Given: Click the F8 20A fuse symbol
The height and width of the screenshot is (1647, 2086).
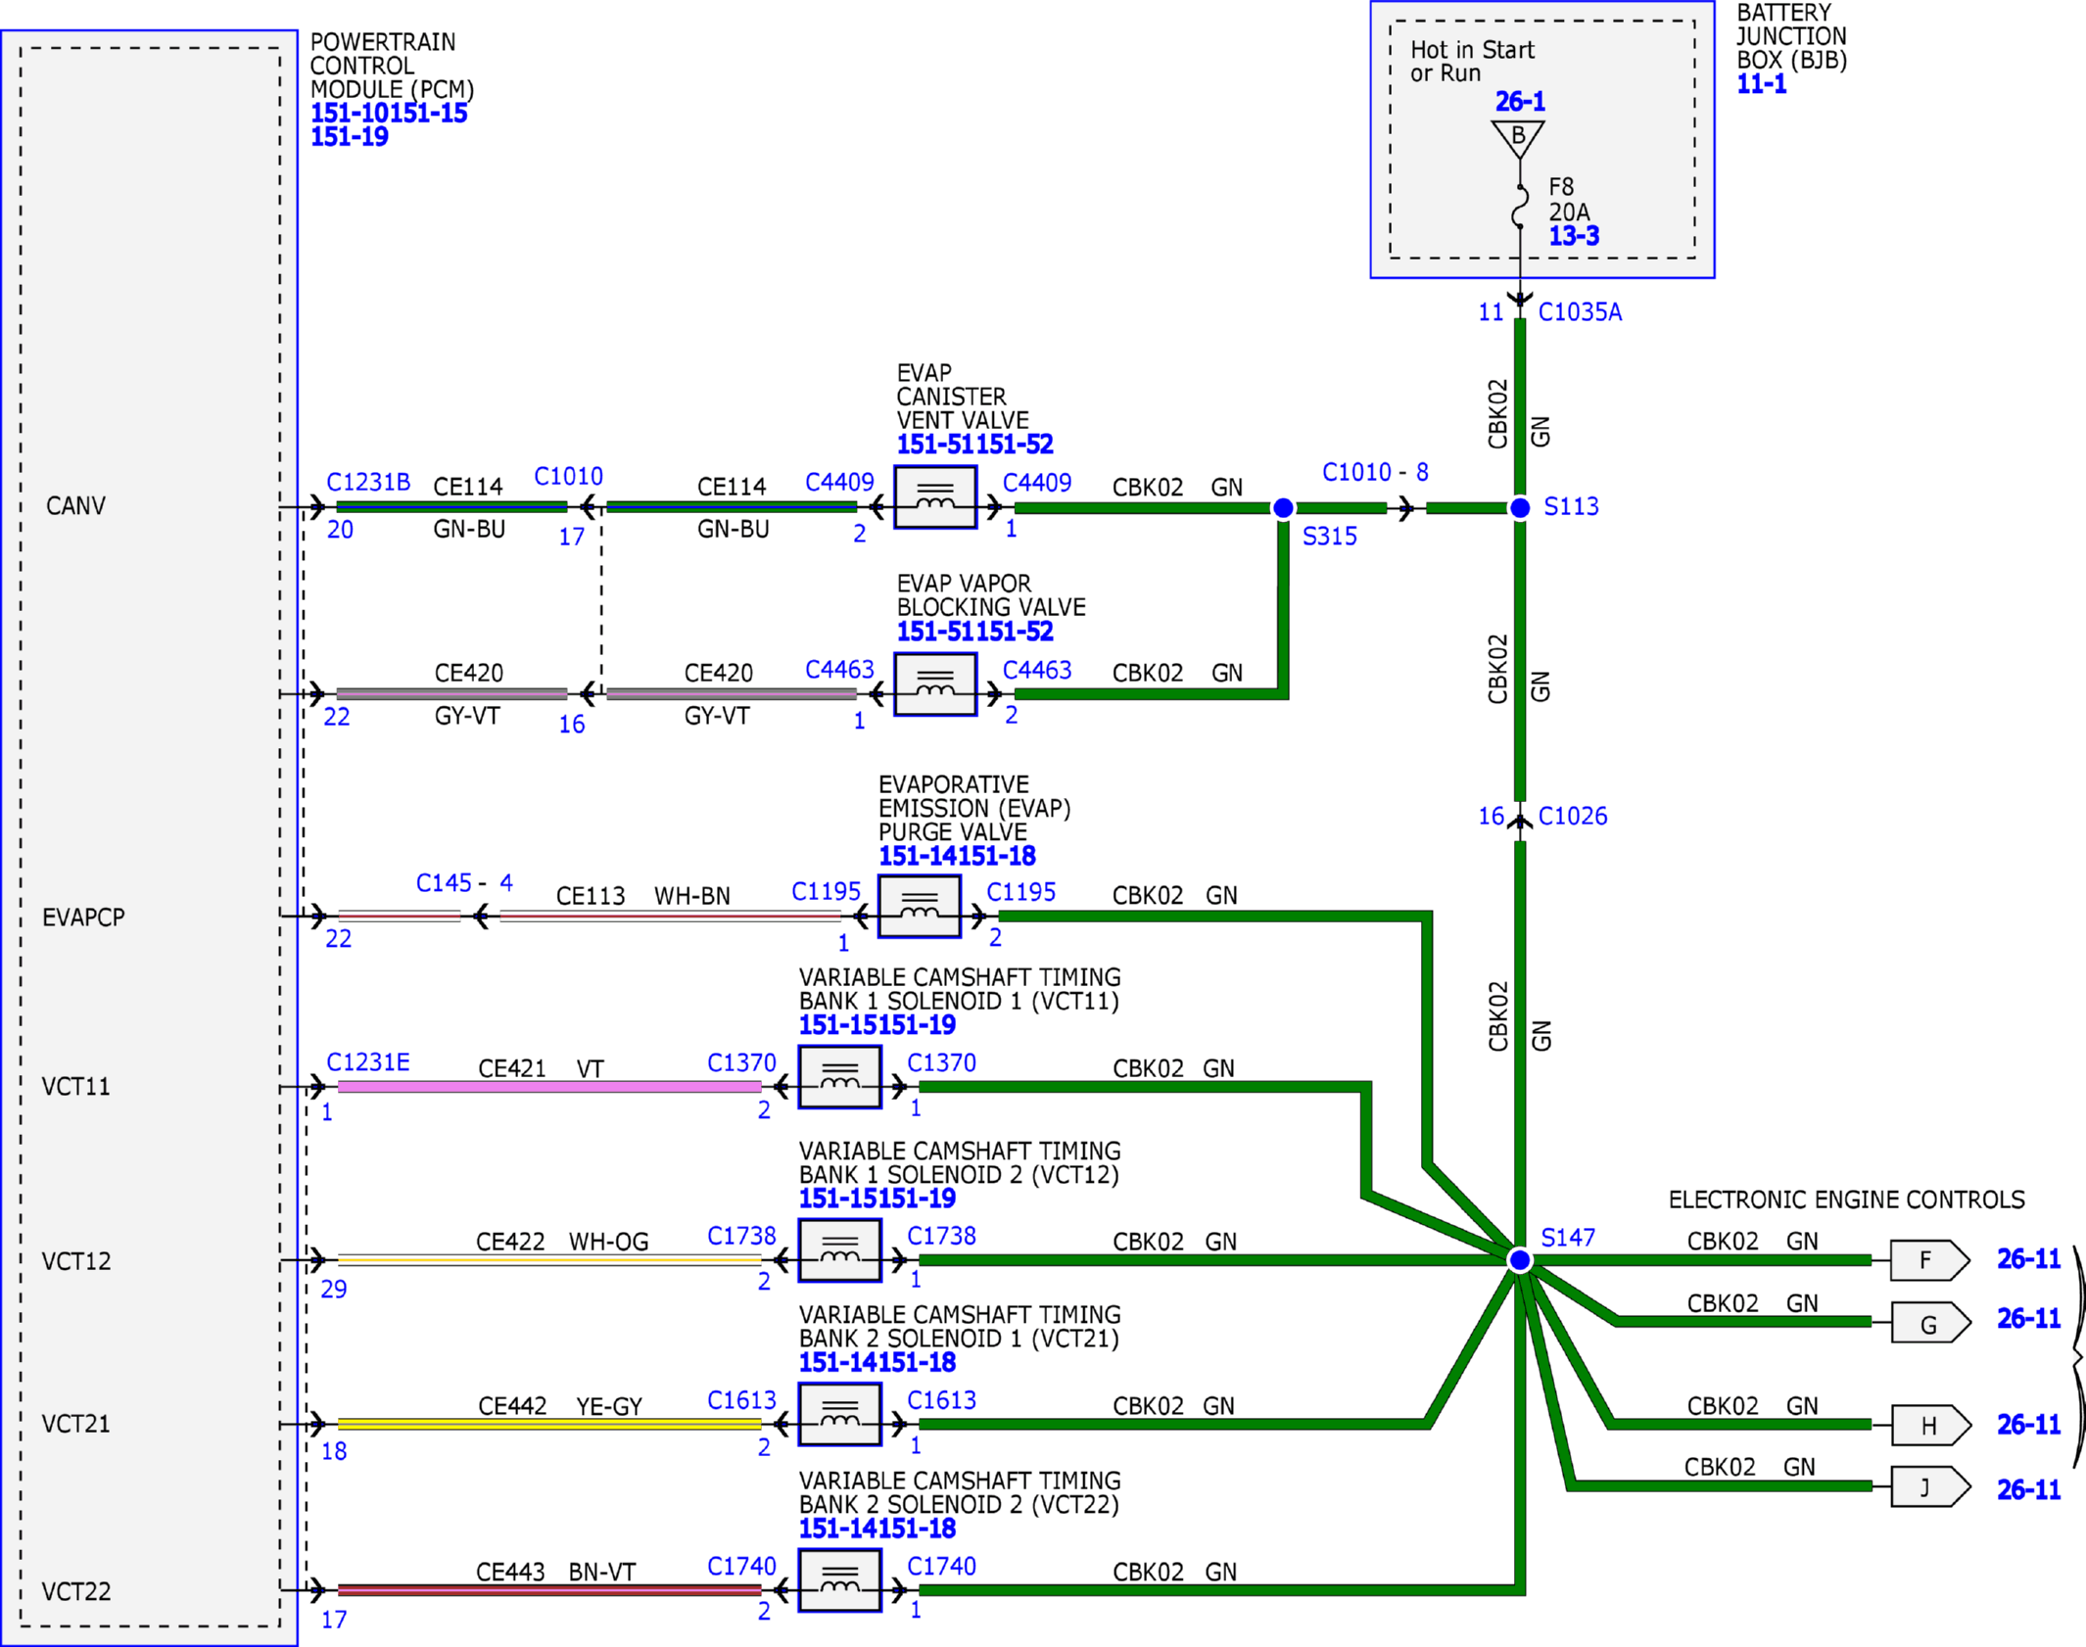Looking at the screenshot, I should [x=1520, y=207].
